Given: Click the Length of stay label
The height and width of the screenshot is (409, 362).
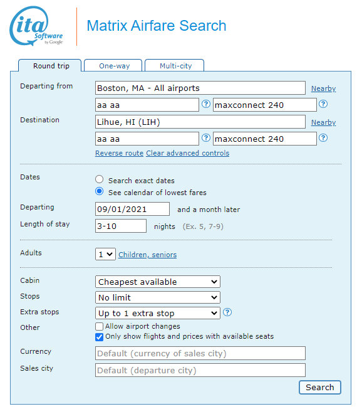Looking at the screenshot, I should pos(45,224).
